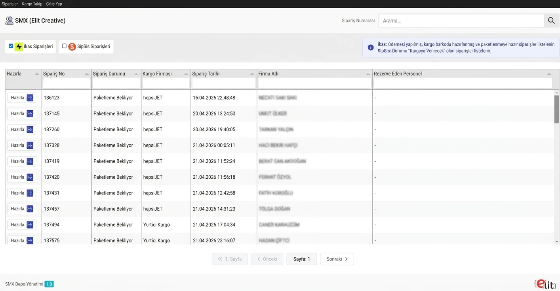Click the Hazırla arrow icon for order 137419

click(x=30, y=161)
